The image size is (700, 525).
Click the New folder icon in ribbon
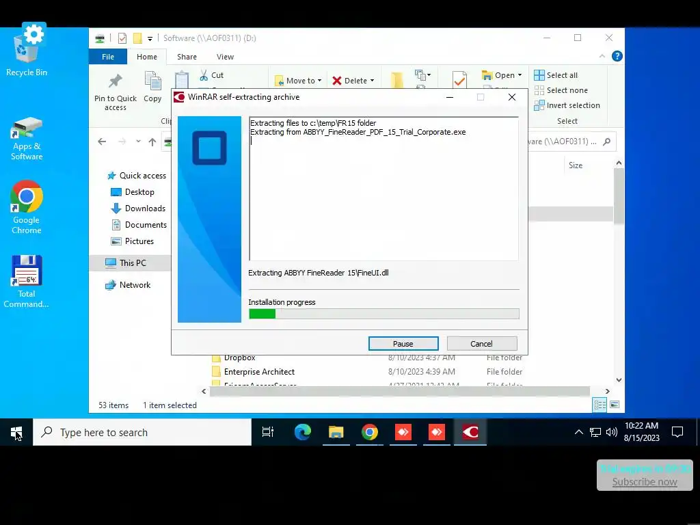pyautogui.click(x=397, y=79)
